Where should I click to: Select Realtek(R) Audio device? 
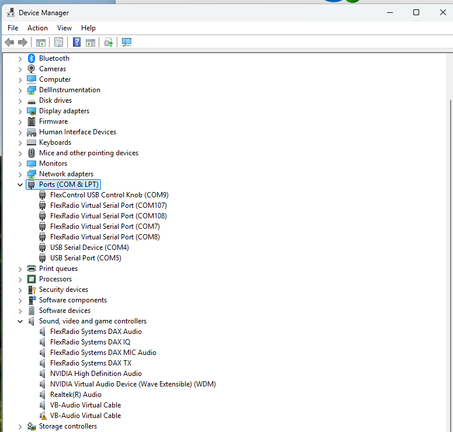(76, 395)
